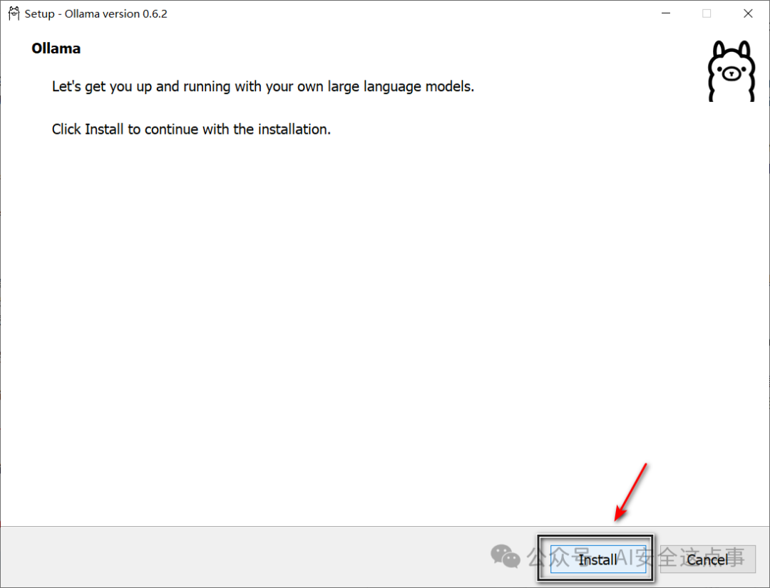Click the text "Let's get you up and running"
The height and width of the screenshot is (588, 770).
pos(141,87)
